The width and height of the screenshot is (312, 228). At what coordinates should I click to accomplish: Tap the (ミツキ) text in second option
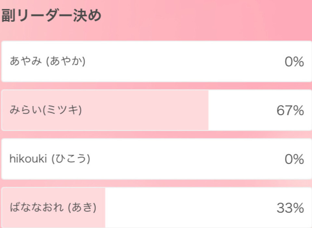coord(62,110)
